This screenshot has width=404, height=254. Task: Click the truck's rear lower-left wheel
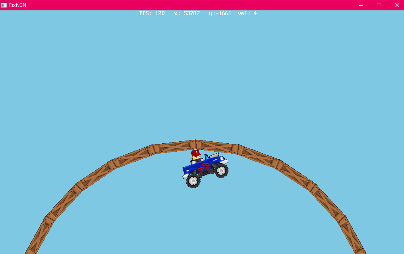(x=193, y=181)
